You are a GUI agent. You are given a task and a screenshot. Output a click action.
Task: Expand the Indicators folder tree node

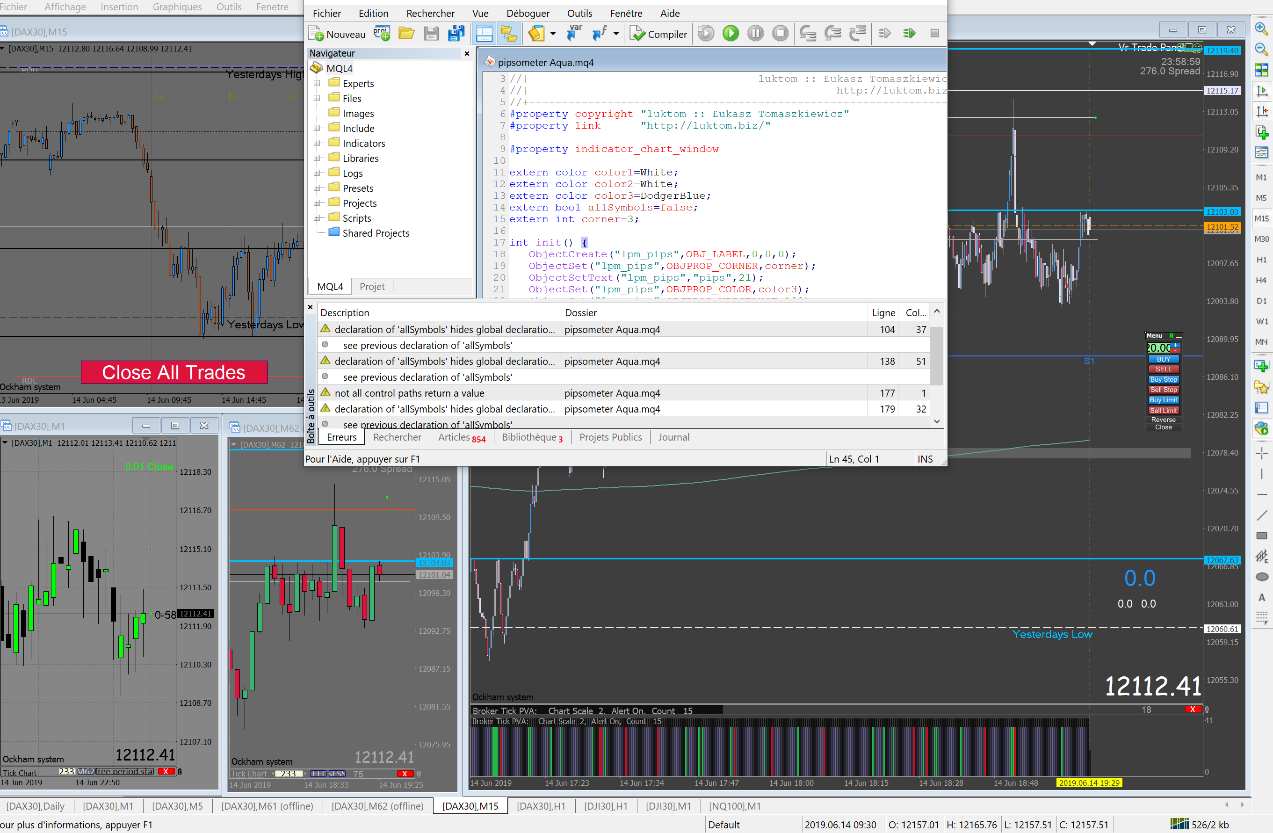coord(317,144)
